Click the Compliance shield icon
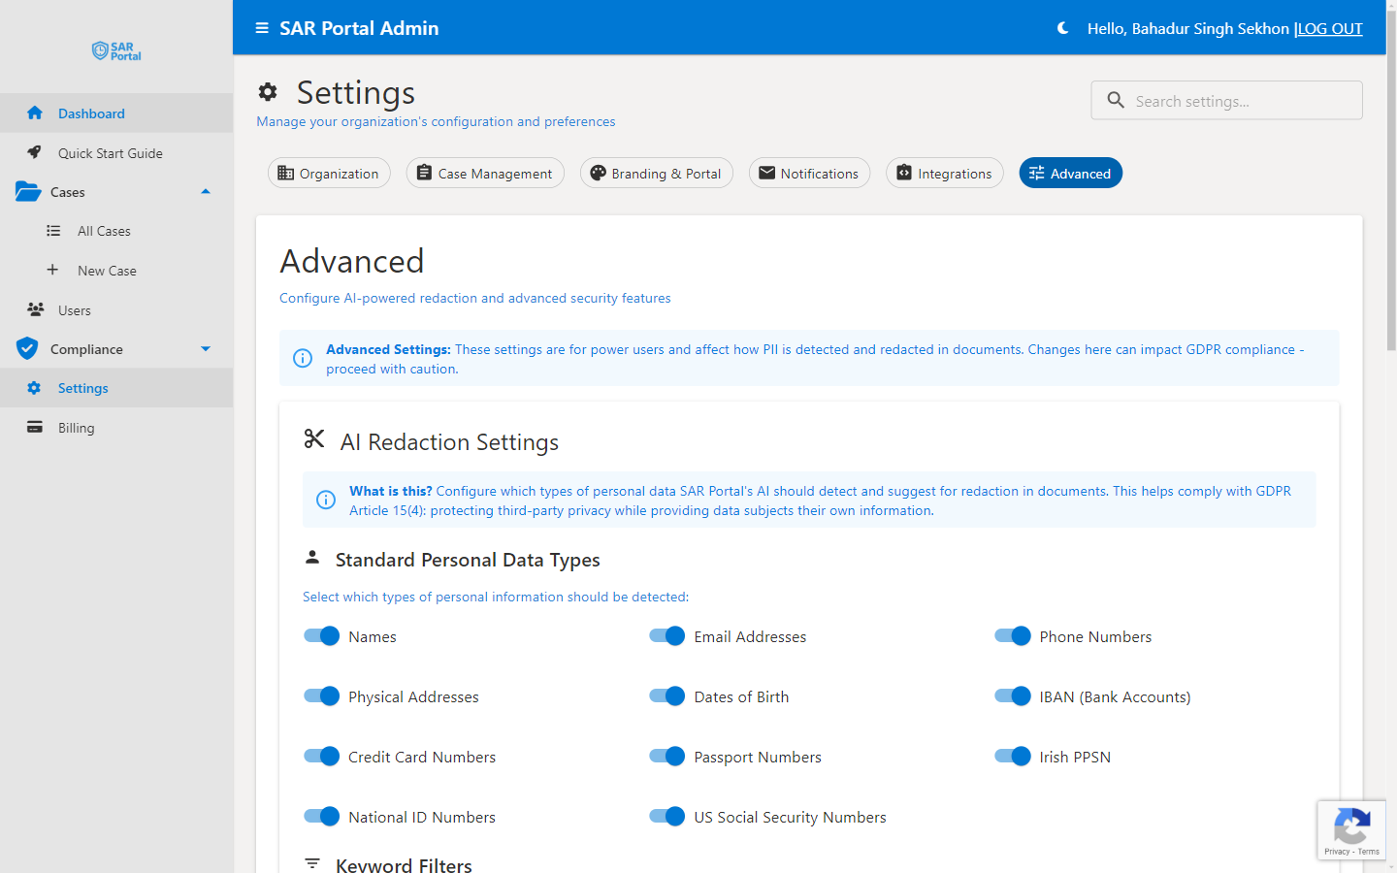The height and width of the screenshot is (873, 1397). [27, 348]
